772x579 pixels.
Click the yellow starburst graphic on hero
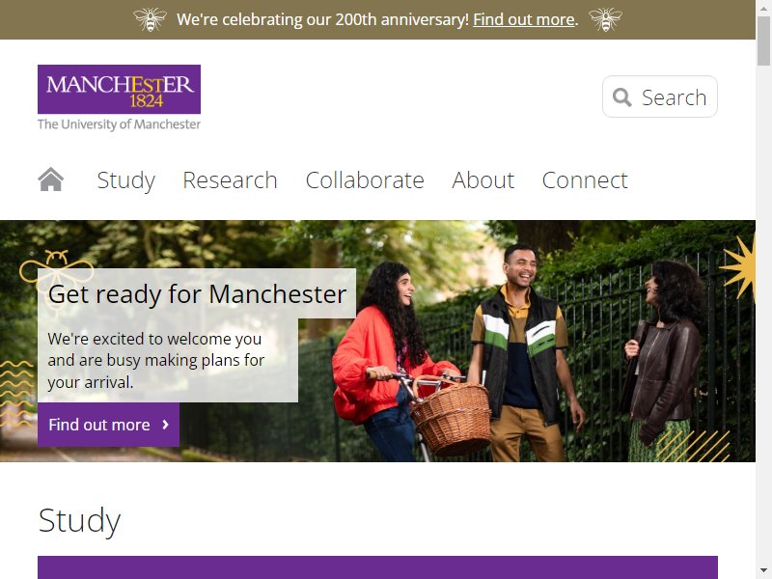(x=738, y=266)
